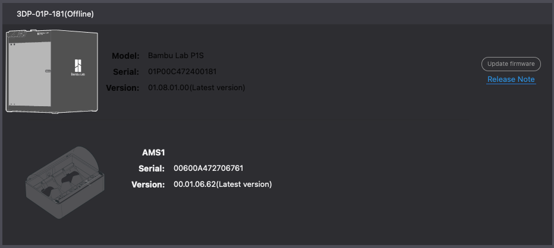
Task: Click the AMS1 heading
Action: tap(153, 152)
